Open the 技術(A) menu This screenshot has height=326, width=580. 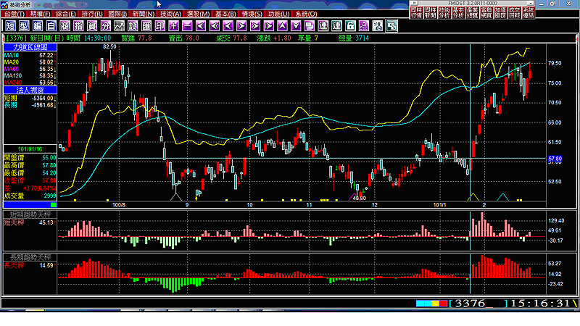170,14
